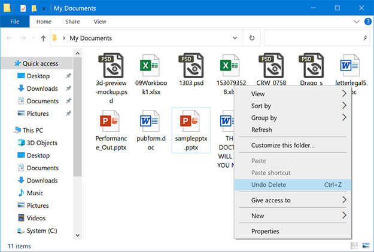Open the Home ribbon tab
This screenshot has width=374, height=252.
pyautogui.click(x=44, y=21)
